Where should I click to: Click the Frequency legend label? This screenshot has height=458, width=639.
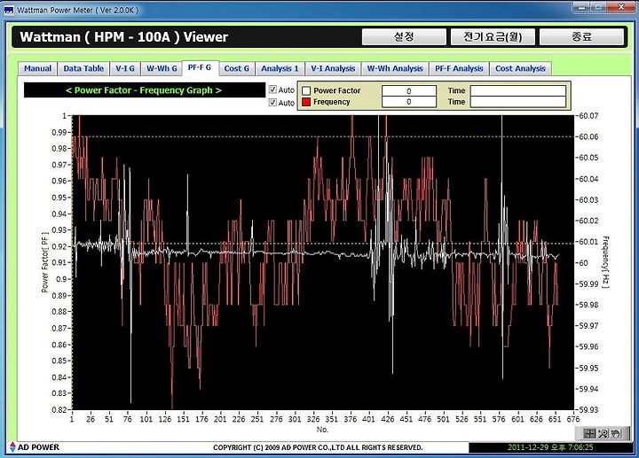331,102
